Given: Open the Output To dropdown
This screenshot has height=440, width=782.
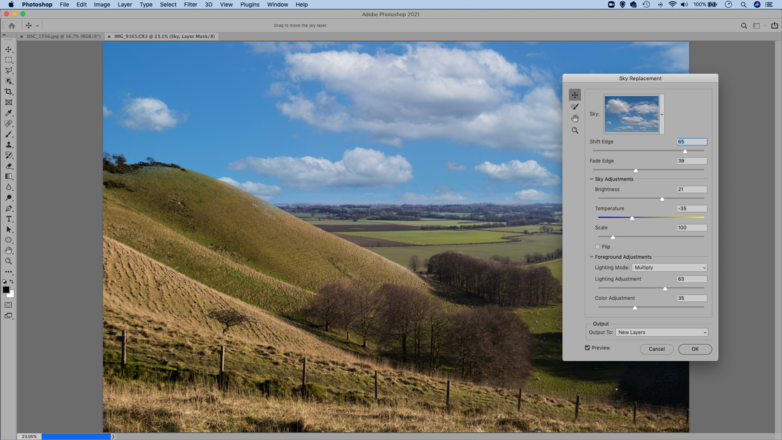Looking at the screenshot, I should click(661, 332).
